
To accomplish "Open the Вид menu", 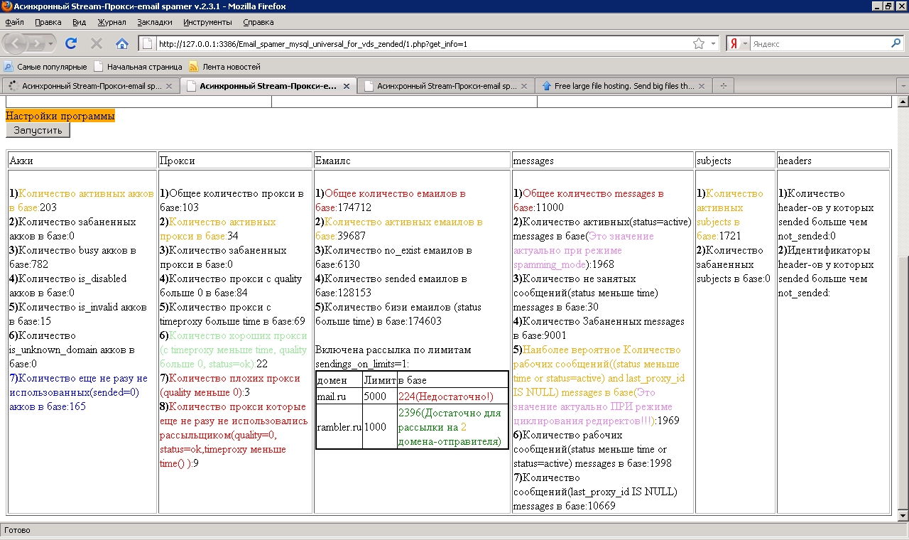I will tap(80, 22).
